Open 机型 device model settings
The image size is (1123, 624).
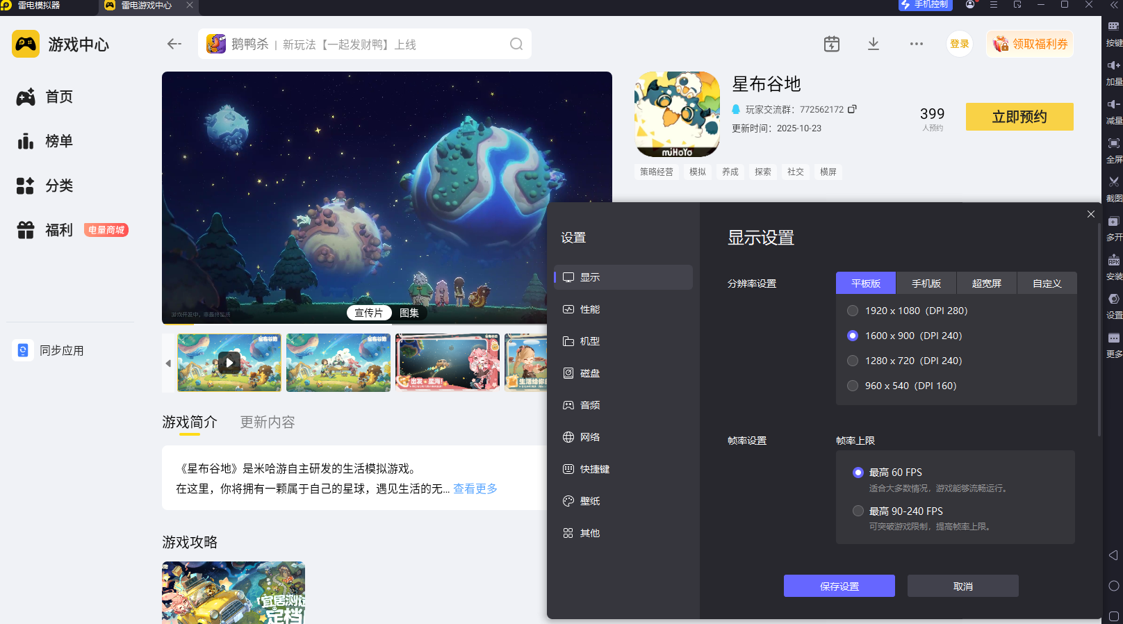623,341
